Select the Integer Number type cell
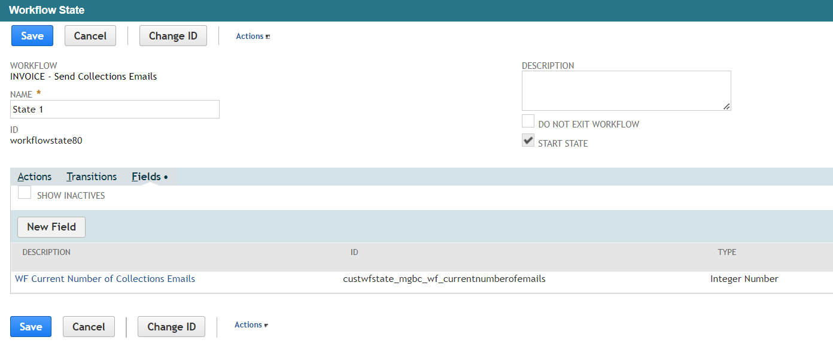 [x=744, y=279]
